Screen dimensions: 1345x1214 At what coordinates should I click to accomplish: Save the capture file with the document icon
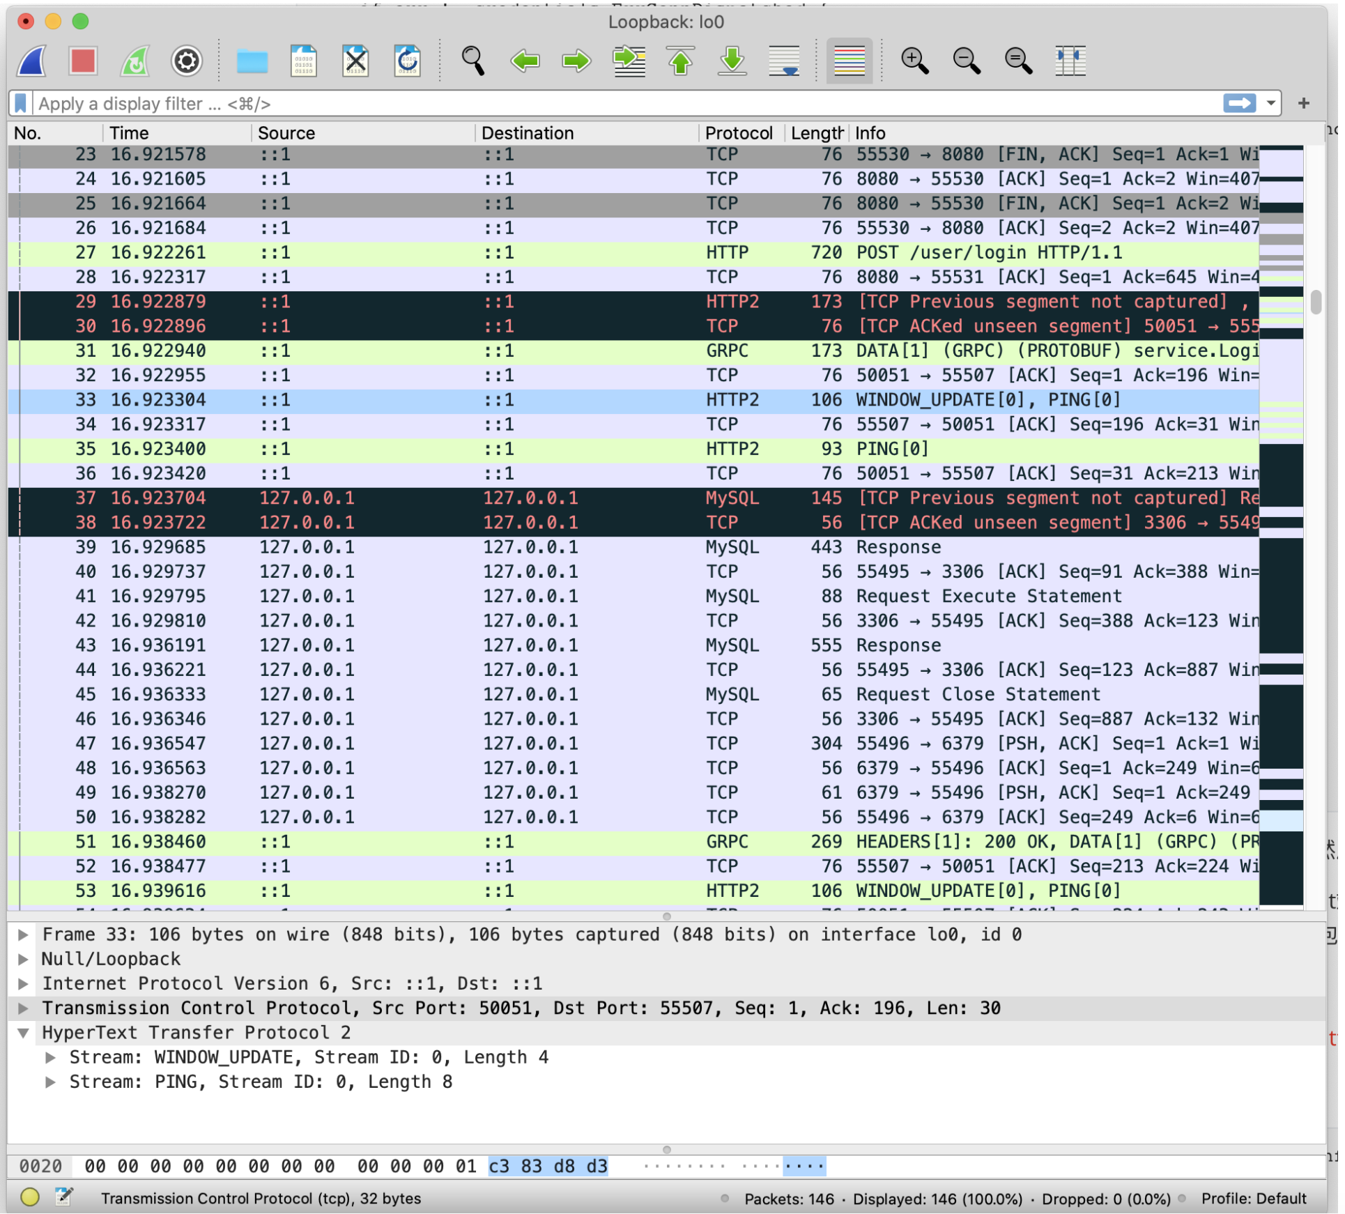tap(304, 61)
